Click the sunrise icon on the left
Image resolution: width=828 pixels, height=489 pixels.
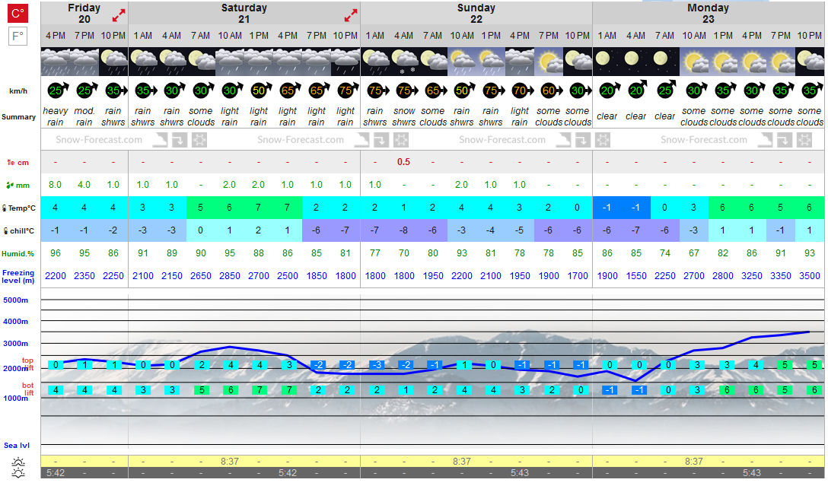[18, 462]
